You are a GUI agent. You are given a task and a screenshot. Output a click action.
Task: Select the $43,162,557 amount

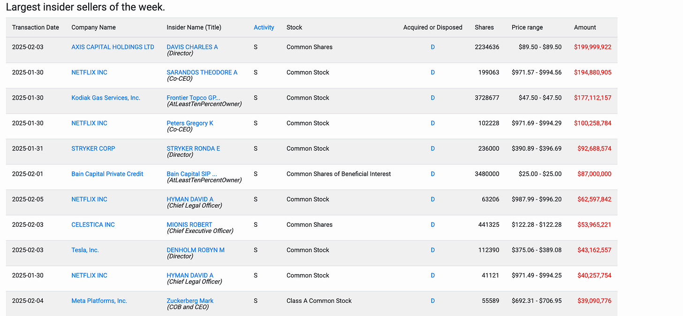point(594,250)
